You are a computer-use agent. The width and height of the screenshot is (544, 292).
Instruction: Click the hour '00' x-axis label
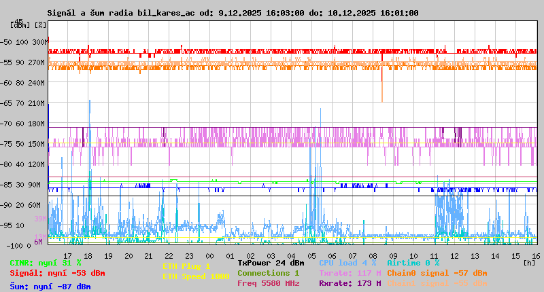[x=209, y=256]
